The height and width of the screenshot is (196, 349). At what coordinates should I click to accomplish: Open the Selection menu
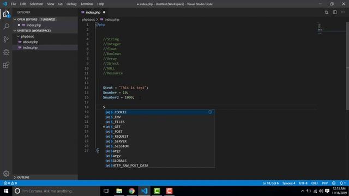(x=37, y=4)
